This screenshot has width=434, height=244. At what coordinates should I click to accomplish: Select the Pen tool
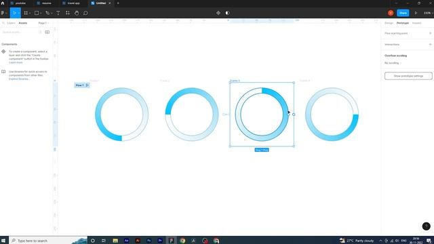click(47, 13)
